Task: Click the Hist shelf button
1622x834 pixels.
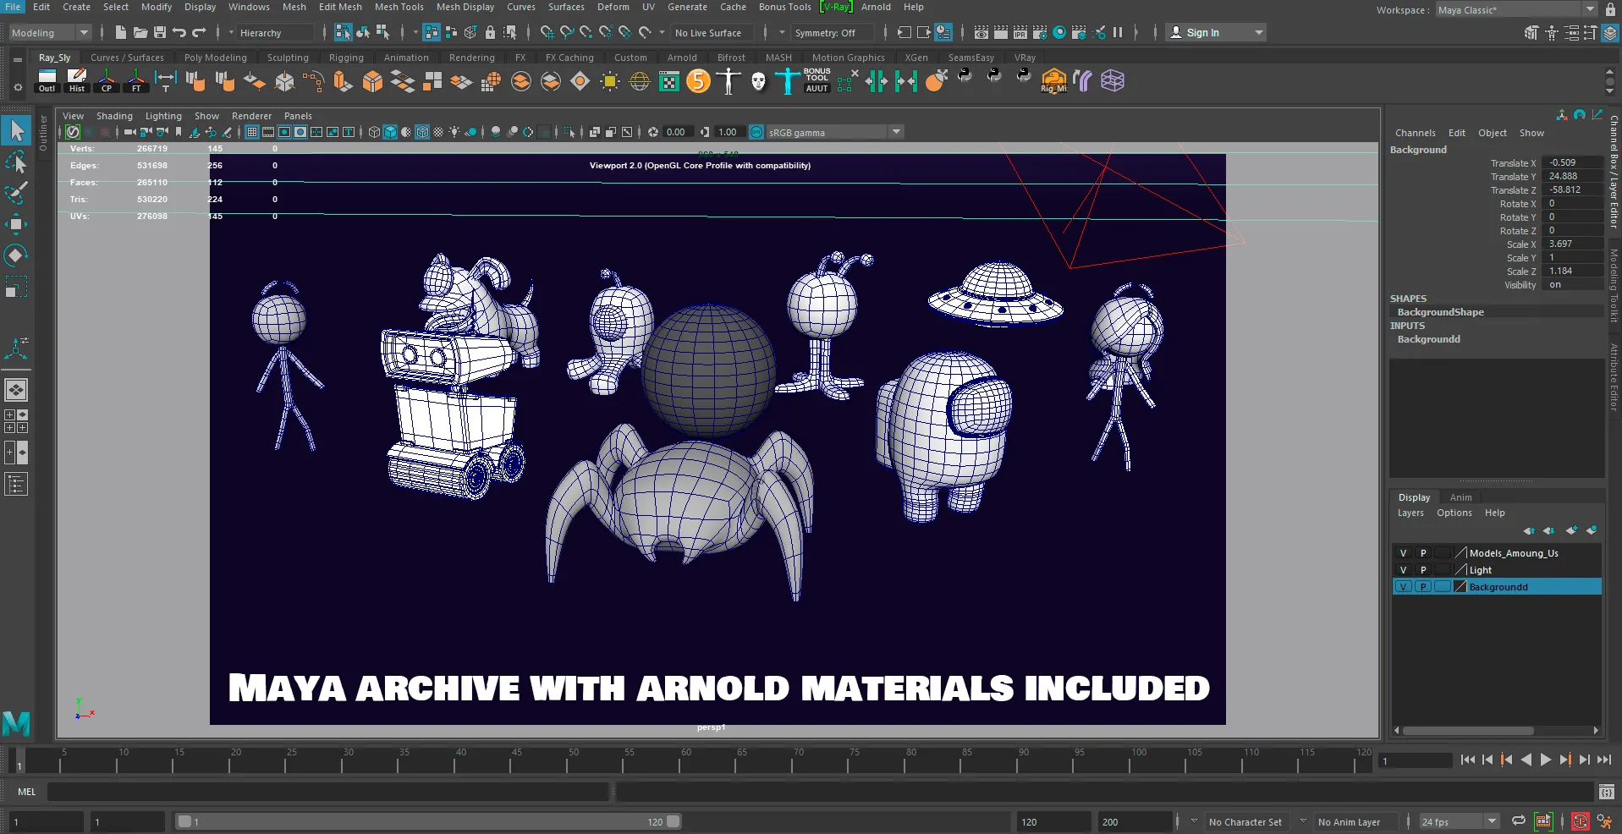Action: (x=77, y=81)
